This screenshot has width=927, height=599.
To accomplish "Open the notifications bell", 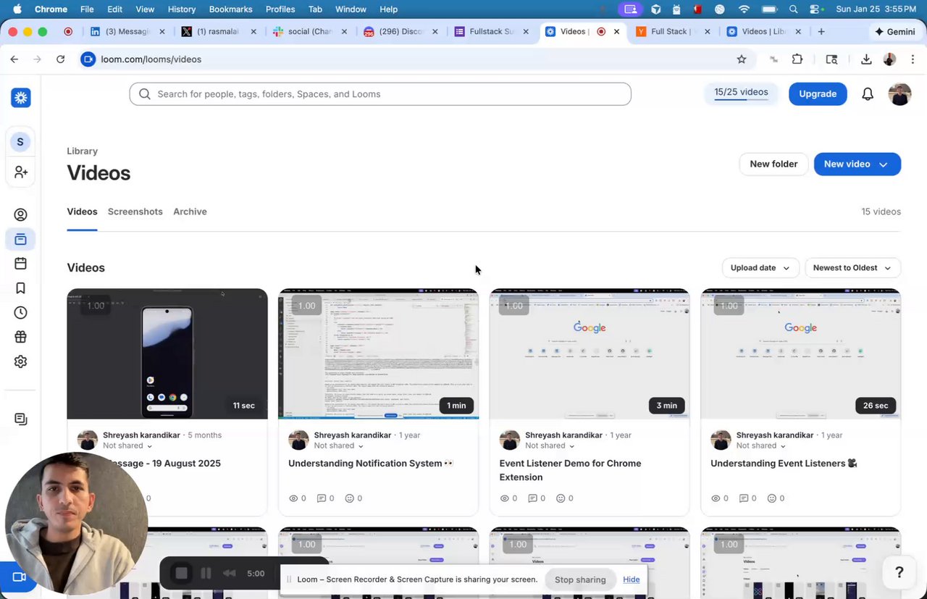I will pos(868,94).
